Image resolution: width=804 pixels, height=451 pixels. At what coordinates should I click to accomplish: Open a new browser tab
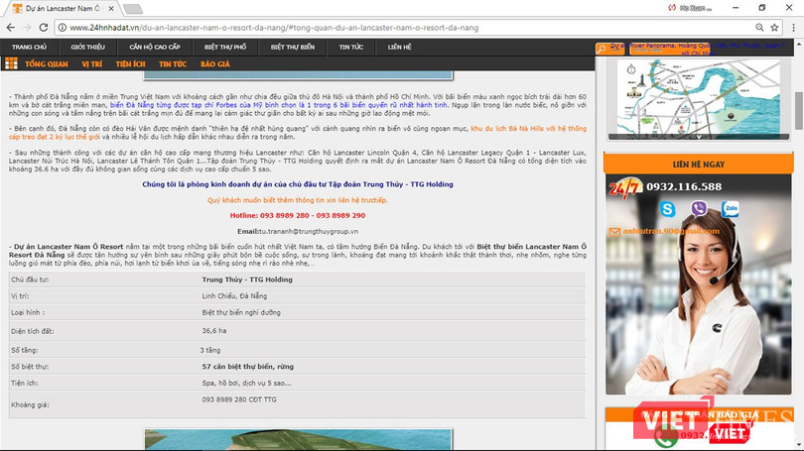click(132, 8)
